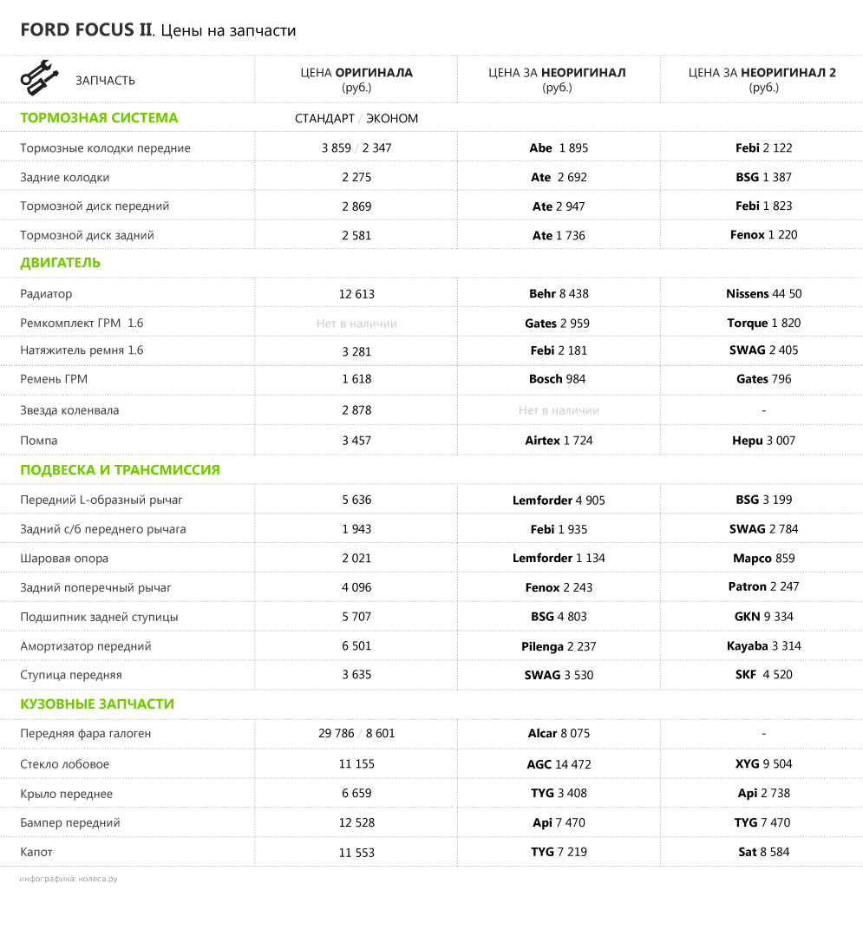Click the СТАНДАРТ / ЭКОНОМ subheader

click(356, 119)
